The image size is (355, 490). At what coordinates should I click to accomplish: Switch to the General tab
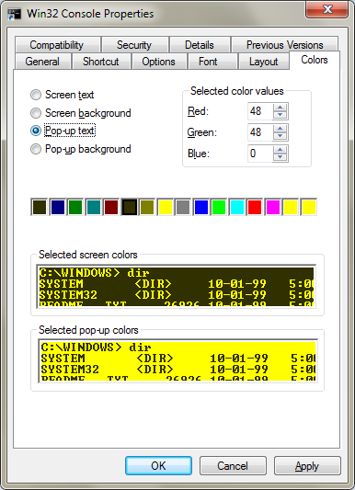pyautogui.click(x=42, y=62)
